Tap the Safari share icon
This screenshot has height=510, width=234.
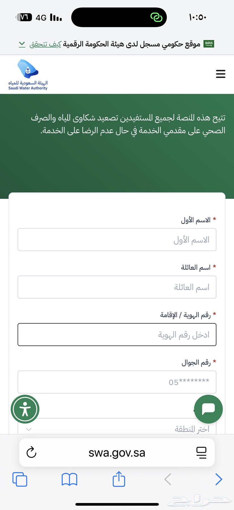click(119, 479)
